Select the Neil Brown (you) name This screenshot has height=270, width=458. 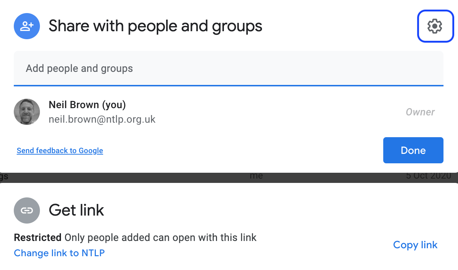click(x=87, y=105)
